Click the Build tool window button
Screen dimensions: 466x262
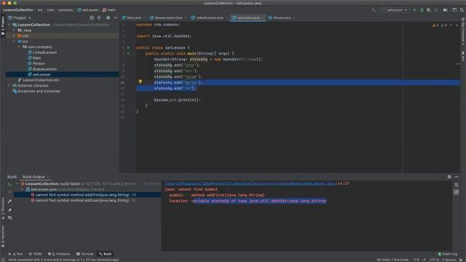105,254
